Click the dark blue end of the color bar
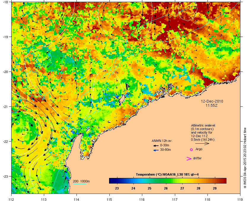This screenshot has width=249, height=201. tap(111, 181)
